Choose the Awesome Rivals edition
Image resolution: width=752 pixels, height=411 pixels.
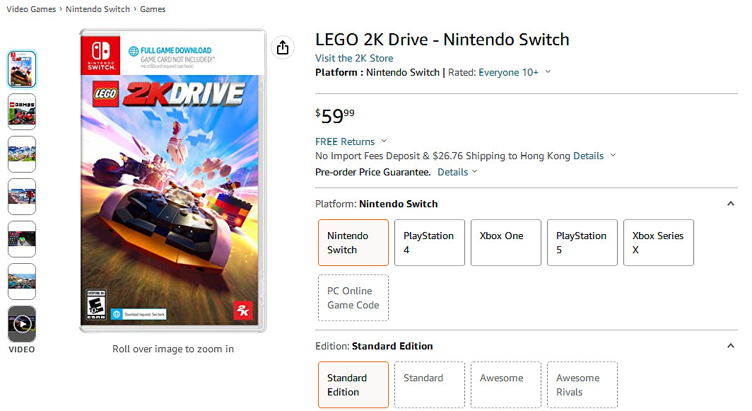pyautogui.click(x=582, y=385)
